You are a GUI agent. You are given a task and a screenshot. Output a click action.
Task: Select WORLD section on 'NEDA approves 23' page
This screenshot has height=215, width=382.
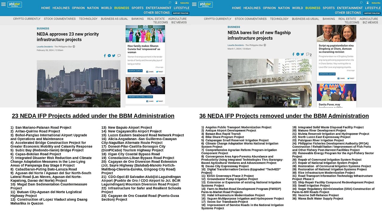click(106, 8)
